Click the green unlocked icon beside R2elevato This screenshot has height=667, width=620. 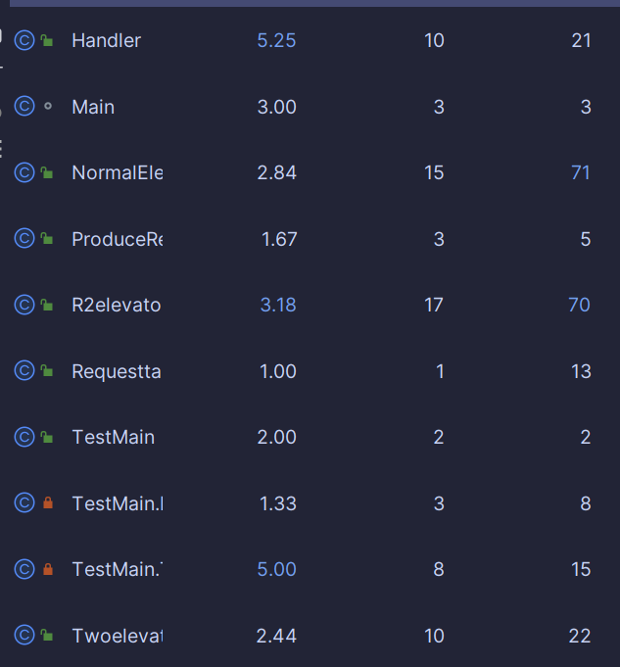click(x=47, y=305)
